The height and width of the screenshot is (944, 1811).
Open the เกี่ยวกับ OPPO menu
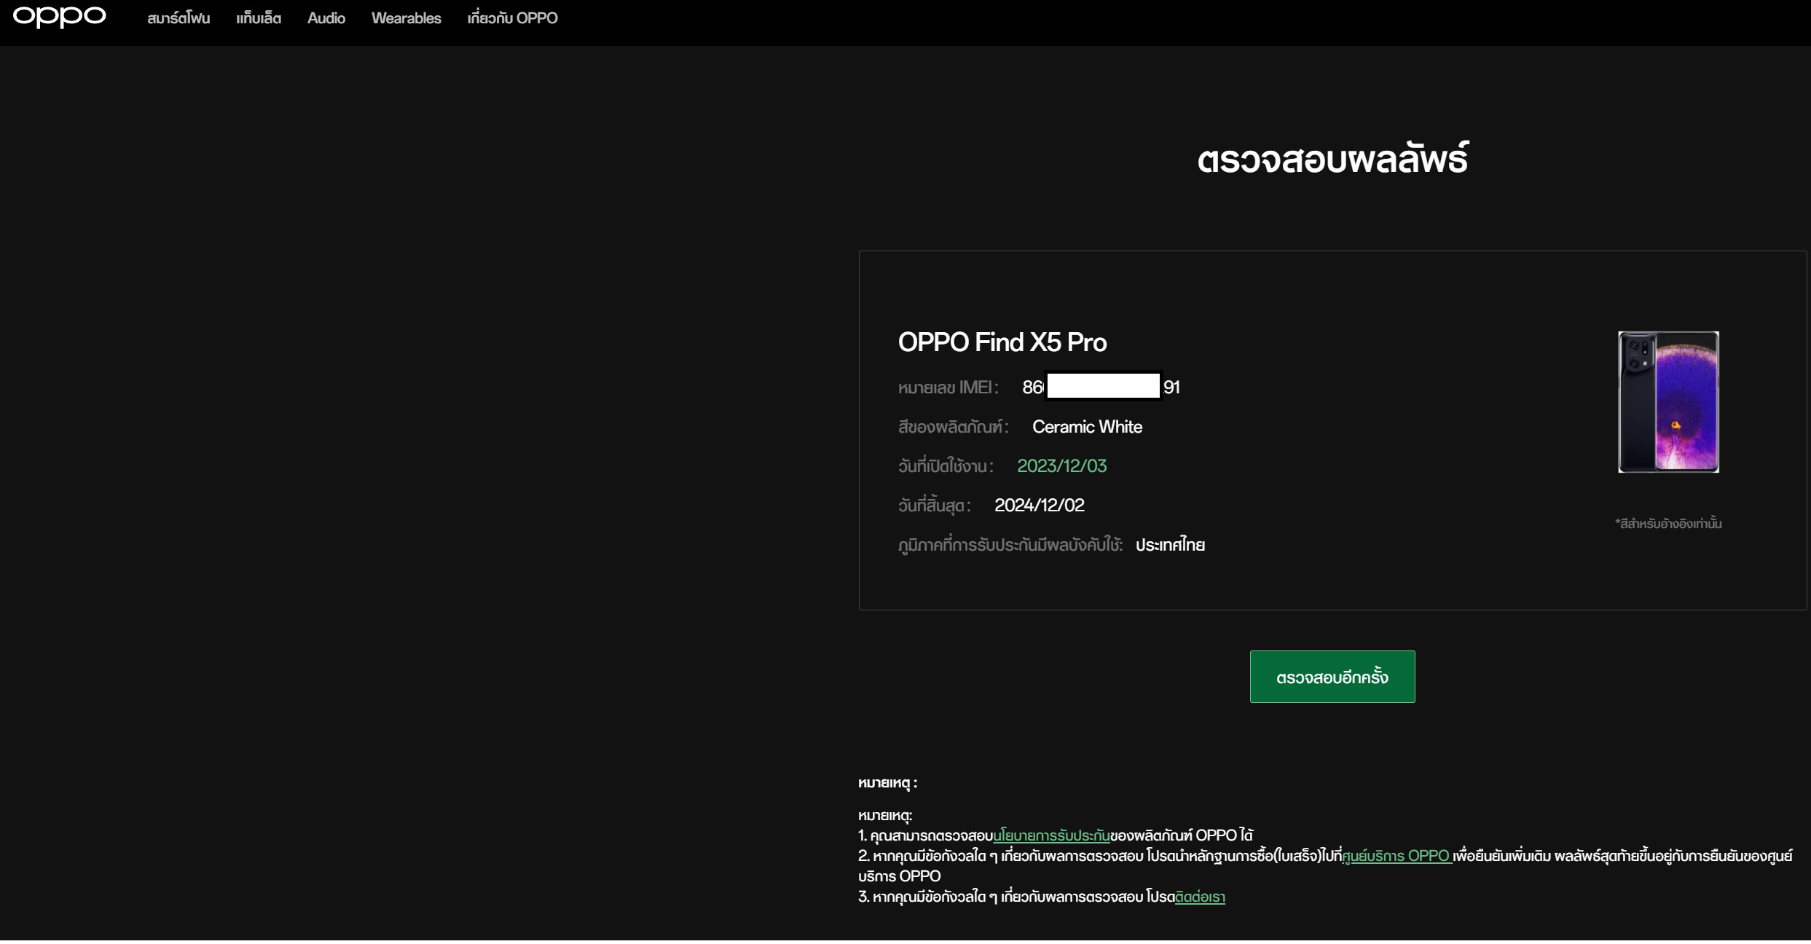click(x=513, y=18)
